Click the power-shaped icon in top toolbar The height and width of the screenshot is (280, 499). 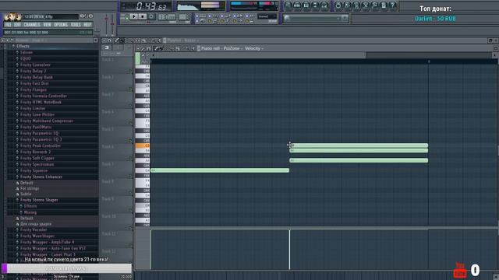(x=338, y=5)
